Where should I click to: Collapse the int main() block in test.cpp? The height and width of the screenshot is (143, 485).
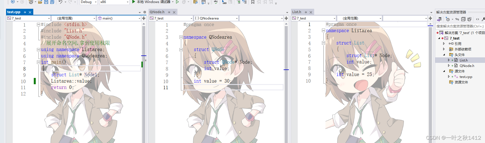[39, 62]
